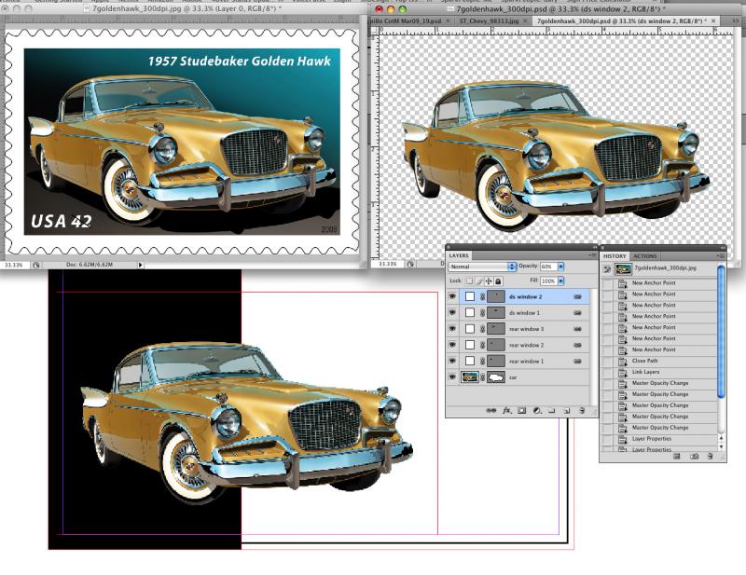Hide the car layer
Viewport: 746px width, 575px height.
[452, 377]
